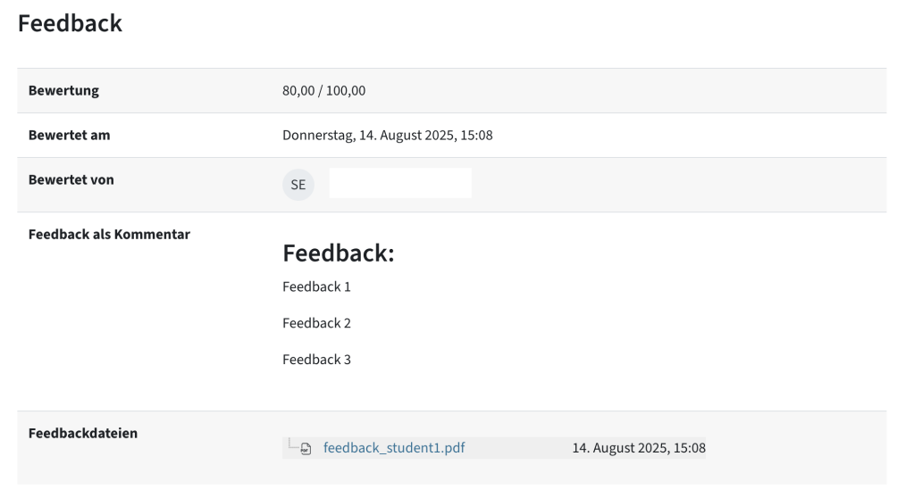The height and width of the screenshot is (498, 914).
Task: Click the Feedback als Kommentar label
Action: coord(110,234)
